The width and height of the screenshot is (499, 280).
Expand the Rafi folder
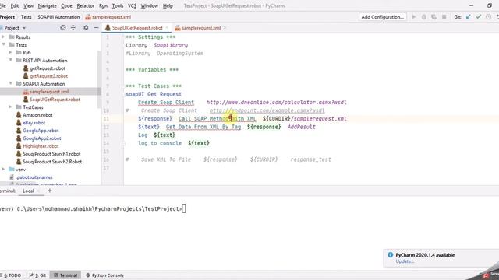(10, 52)
